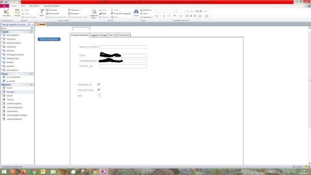Click the Sostituisci replace button
This screenshot has width=311, height=175.
(x=146, y=10)
